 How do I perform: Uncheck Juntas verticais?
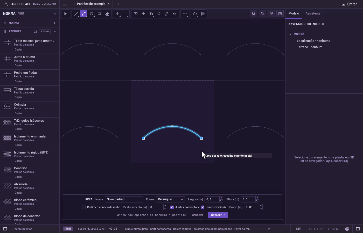pyautogui.click(x=203, y=207)
